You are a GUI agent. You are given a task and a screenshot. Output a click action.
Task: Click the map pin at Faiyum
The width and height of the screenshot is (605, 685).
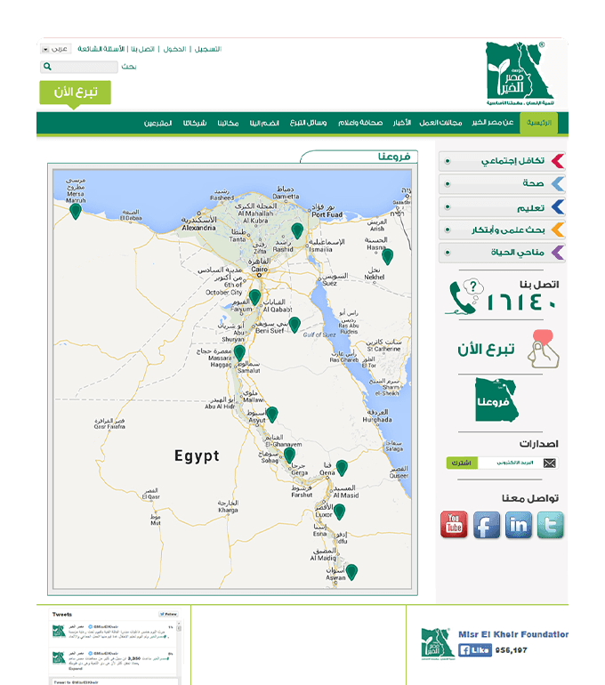point(255,297)
